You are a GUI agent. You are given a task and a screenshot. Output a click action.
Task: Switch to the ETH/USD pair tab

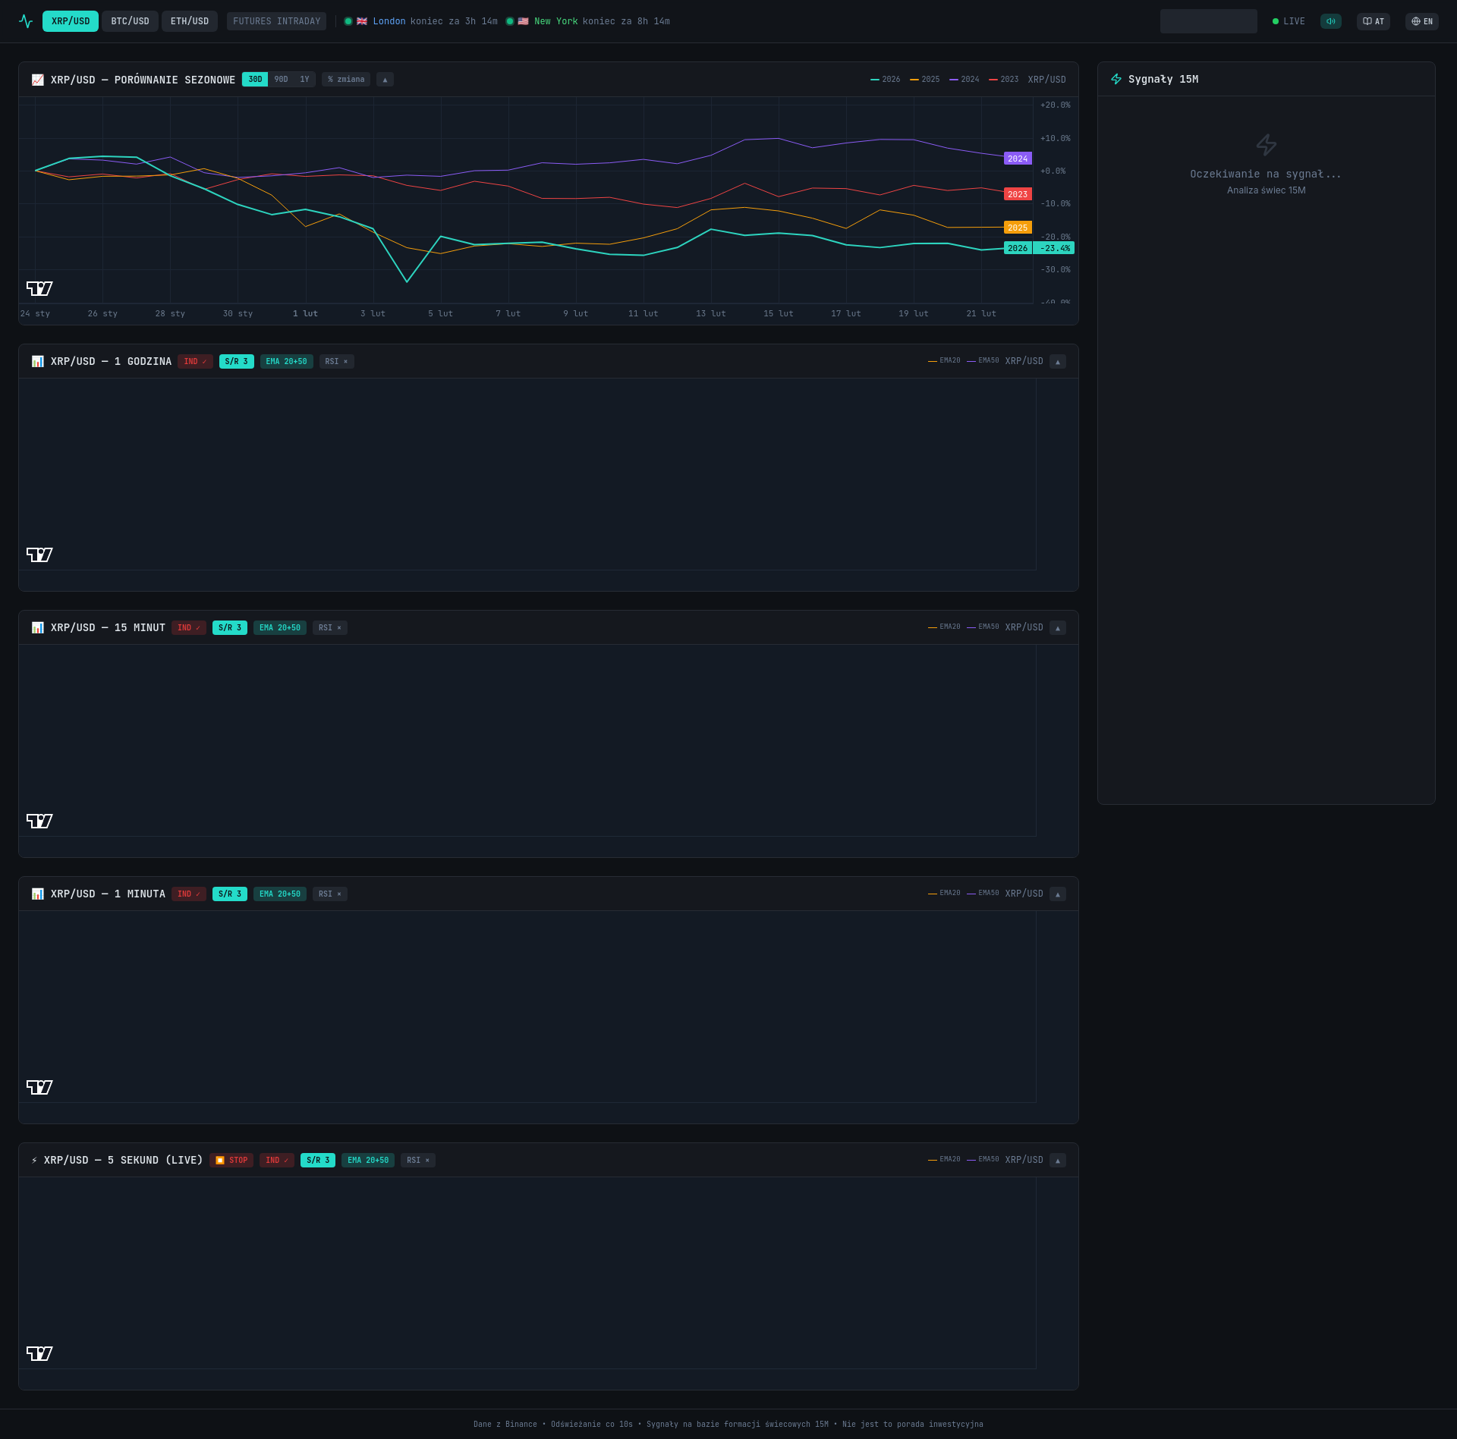[190, 21]
